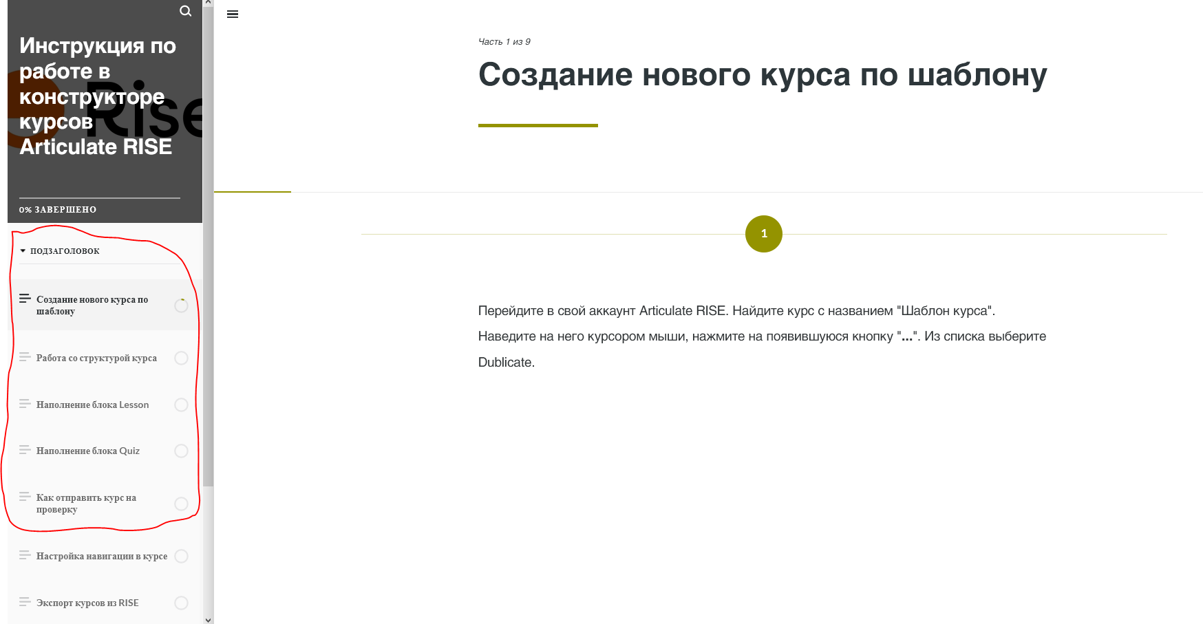Click completion circle for "Работа со структурой курса"

click(181, 358)
